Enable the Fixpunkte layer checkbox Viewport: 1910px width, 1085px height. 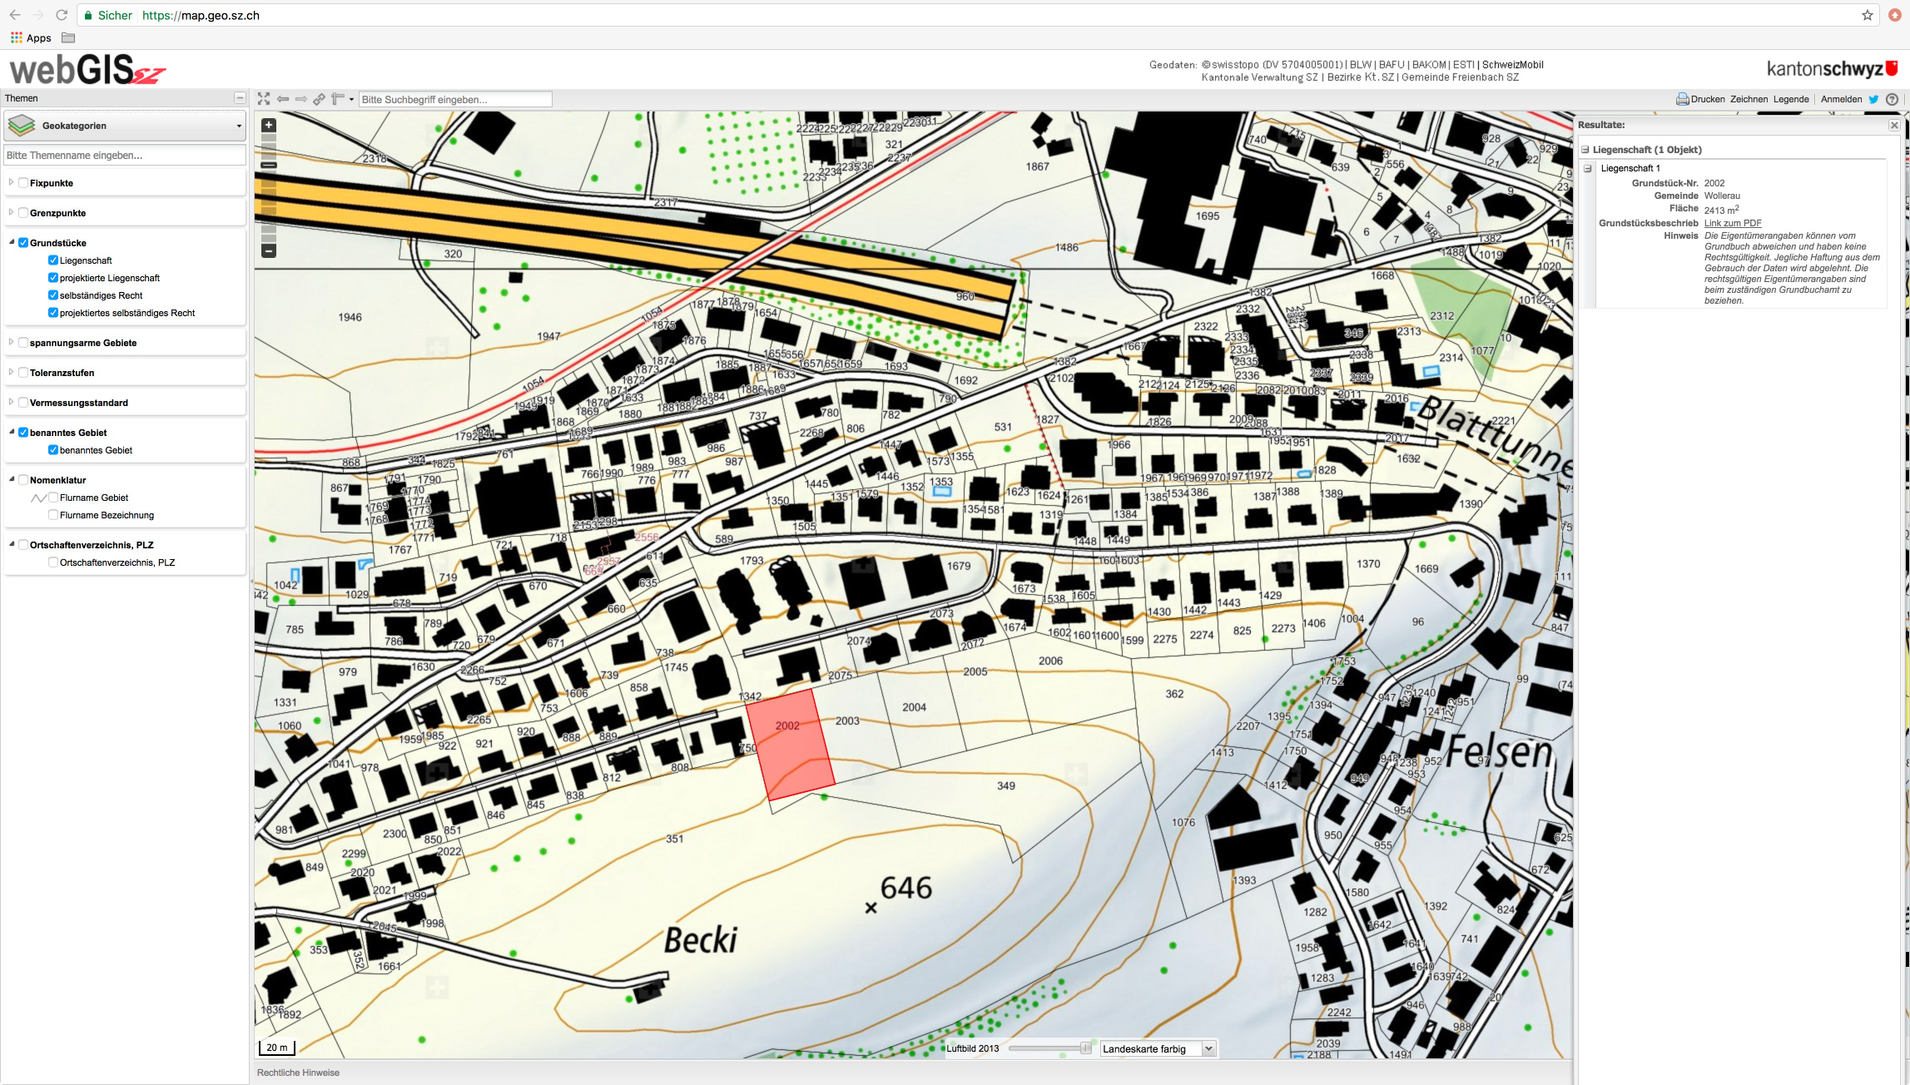coord(23,183)
